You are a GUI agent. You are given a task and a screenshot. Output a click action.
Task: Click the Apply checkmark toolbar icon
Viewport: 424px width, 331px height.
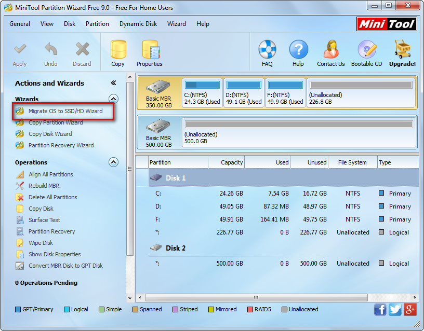click(x=20, y=49)
